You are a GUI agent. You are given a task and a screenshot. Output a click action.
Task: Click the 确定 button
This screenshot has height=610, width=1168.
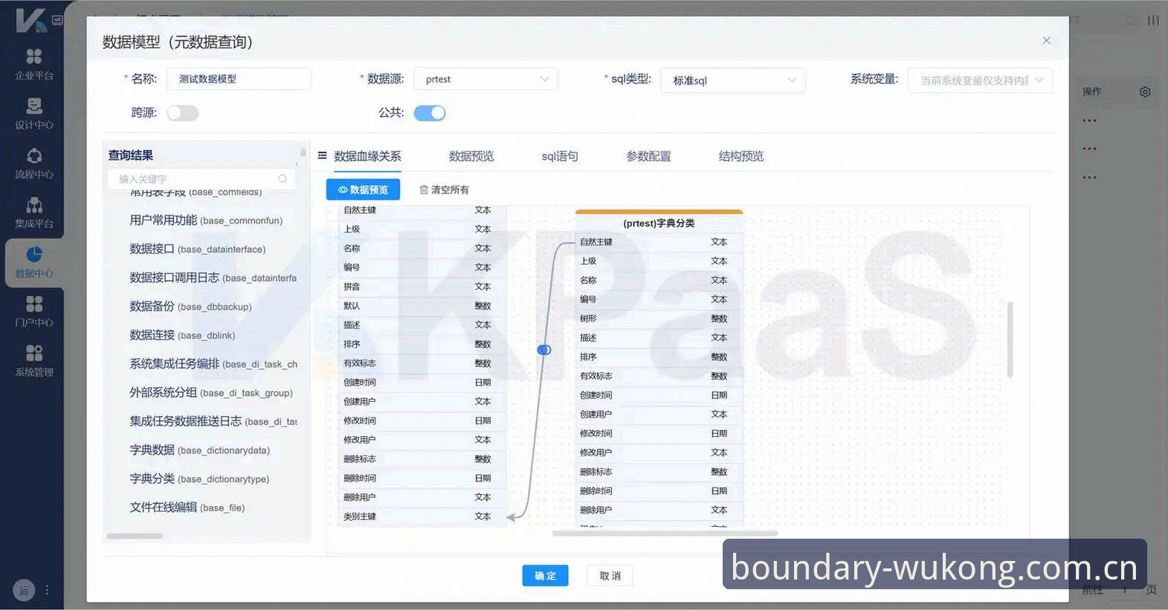click(545, 576)
